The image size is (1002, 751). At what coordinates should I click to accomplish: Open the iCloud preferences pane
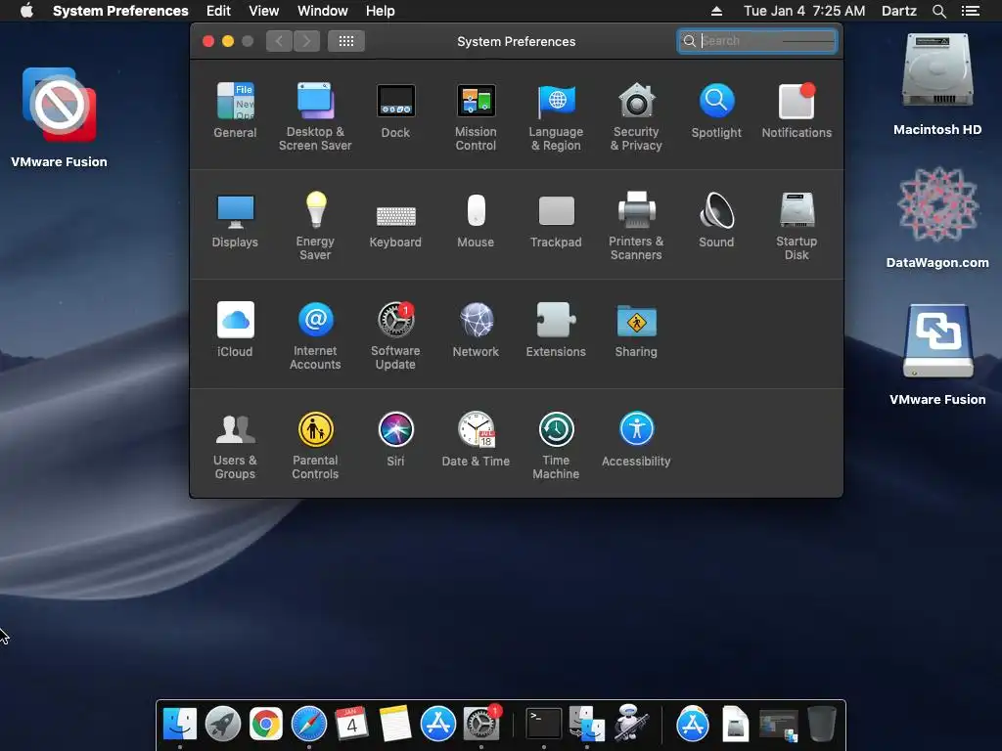coord(235,330)
